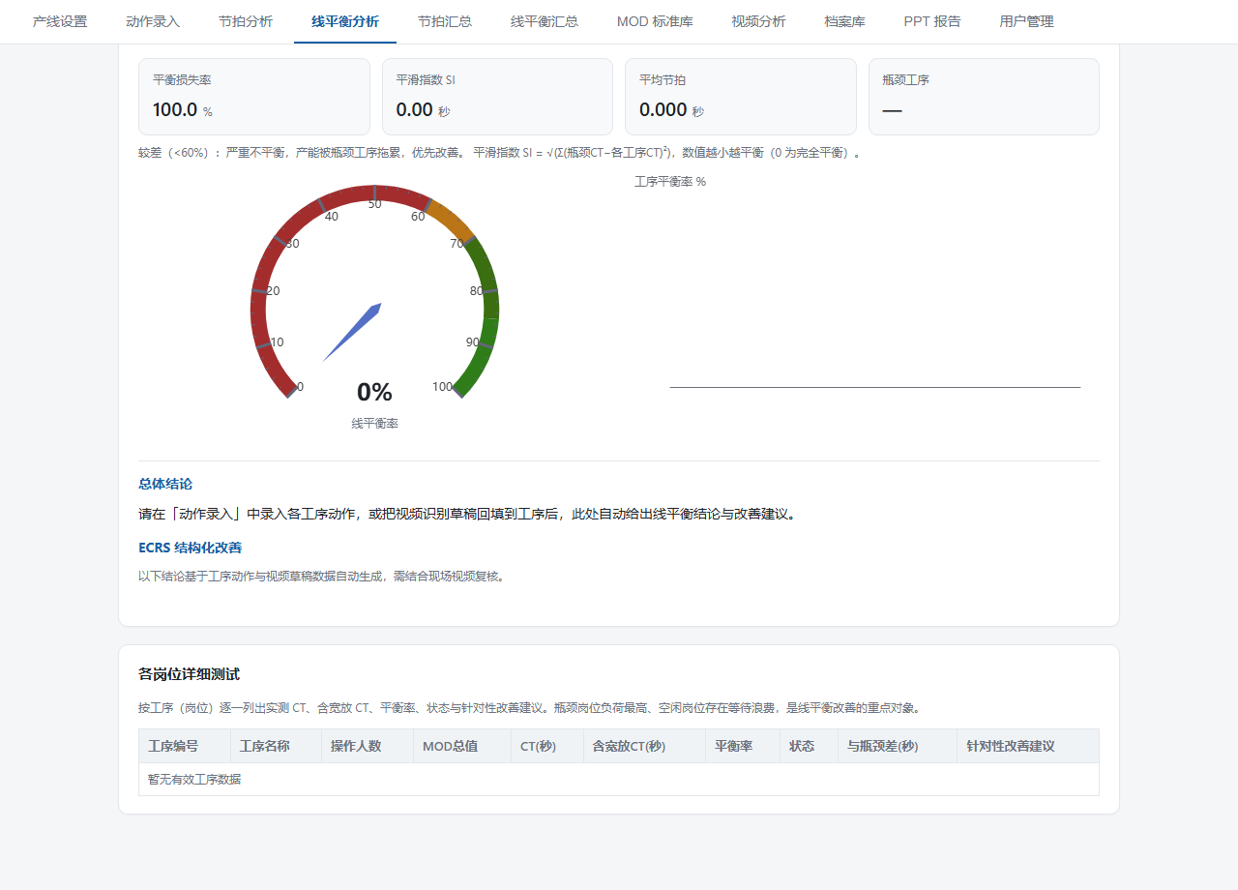Click the ECRS 结构化改善 heading
1238x890 pixels.
click(x=191, y=548)
